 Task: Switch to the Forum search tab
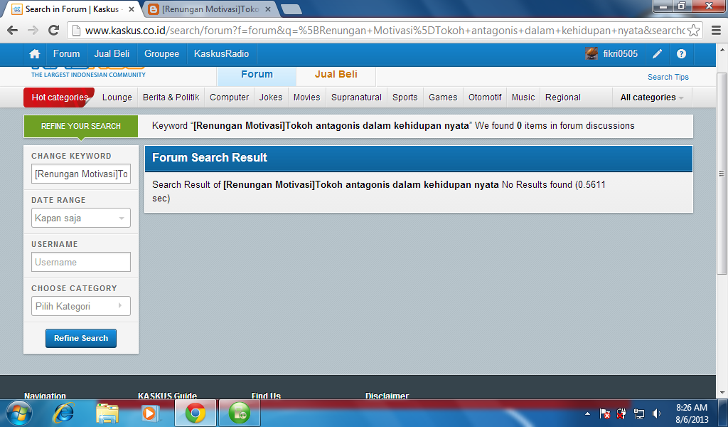[257, 75]
